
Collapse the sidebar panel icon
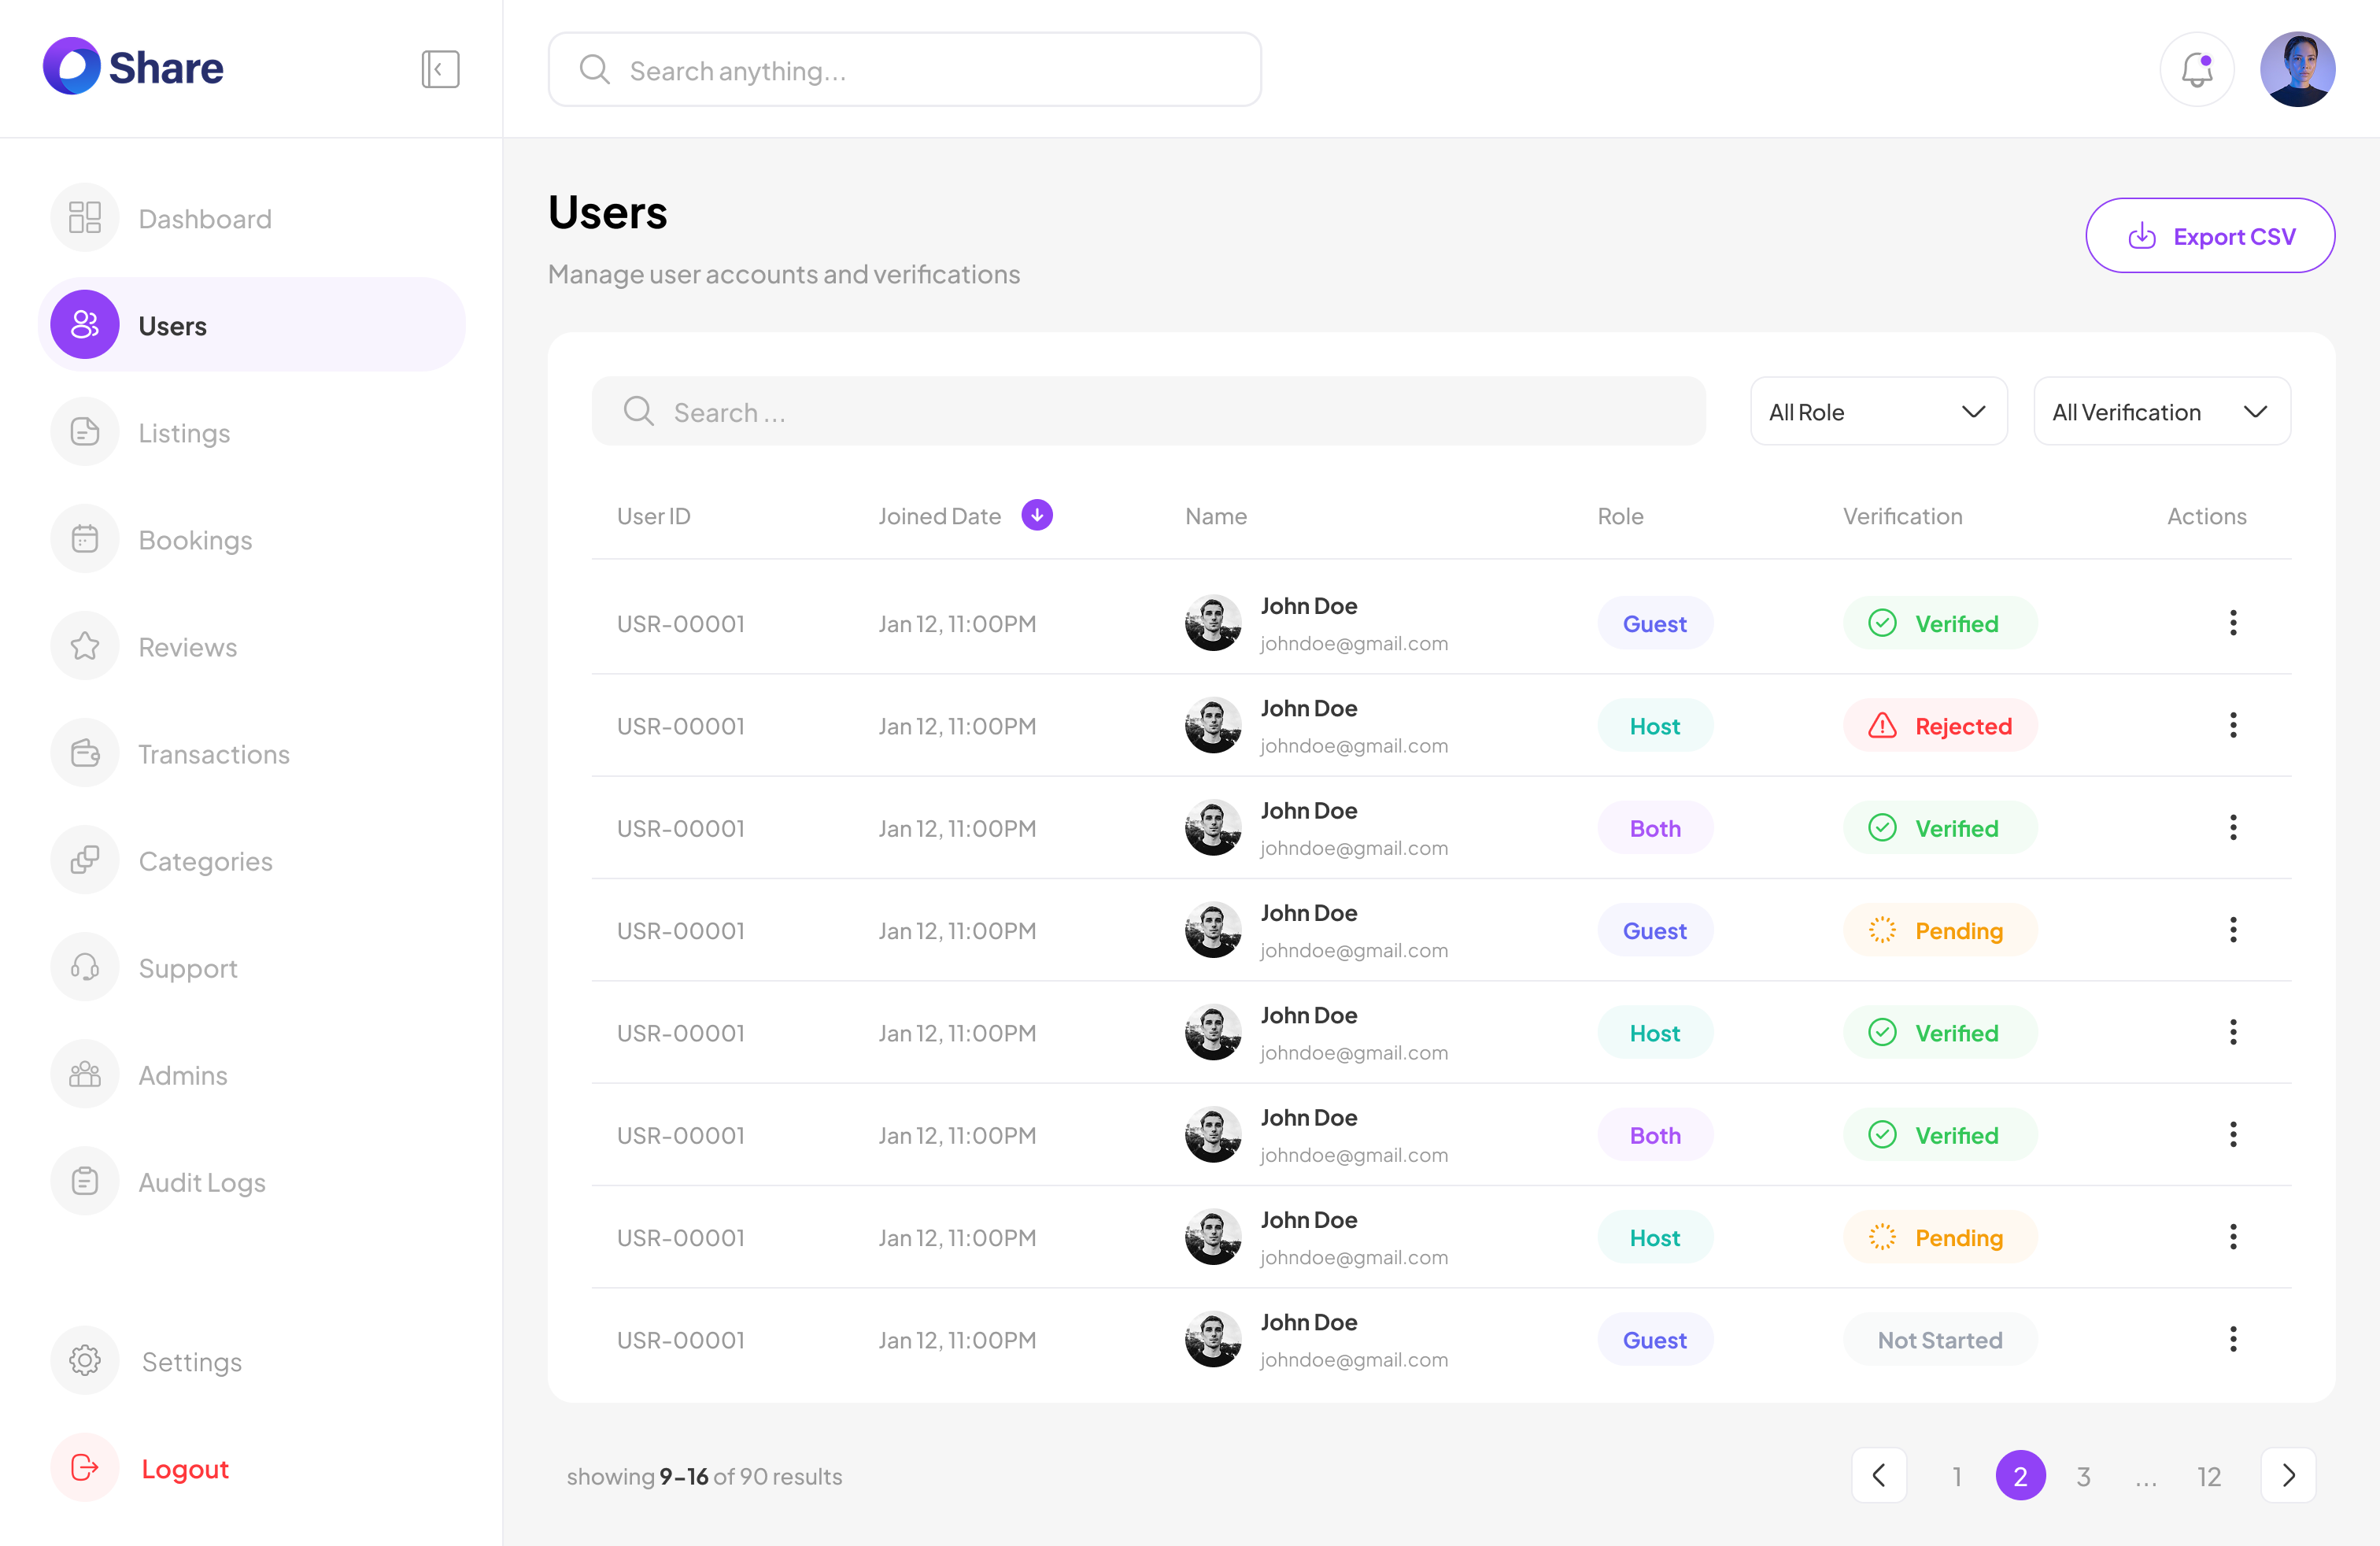pyautogui.click(x=440, y=69)
